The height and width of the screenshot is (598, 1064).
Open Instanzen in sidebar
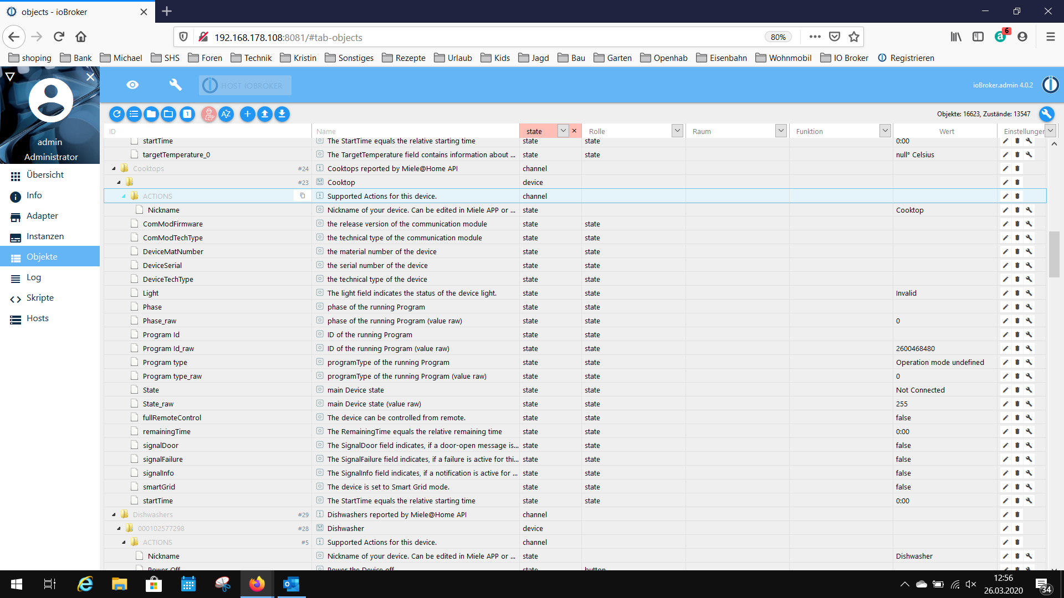coord(50,236)
